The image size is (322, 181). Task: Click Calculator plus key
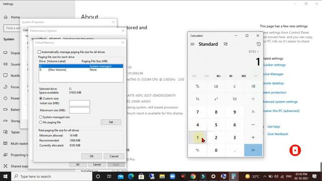(253, 137)
